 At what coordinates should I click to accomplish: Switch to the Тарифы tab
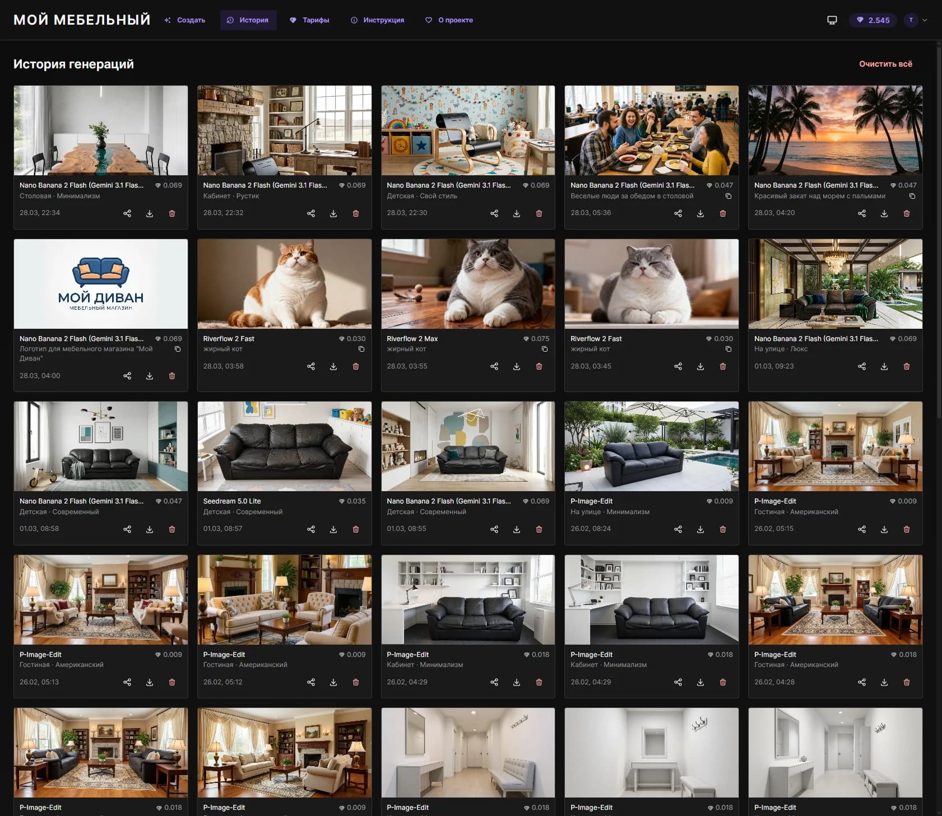310,20
